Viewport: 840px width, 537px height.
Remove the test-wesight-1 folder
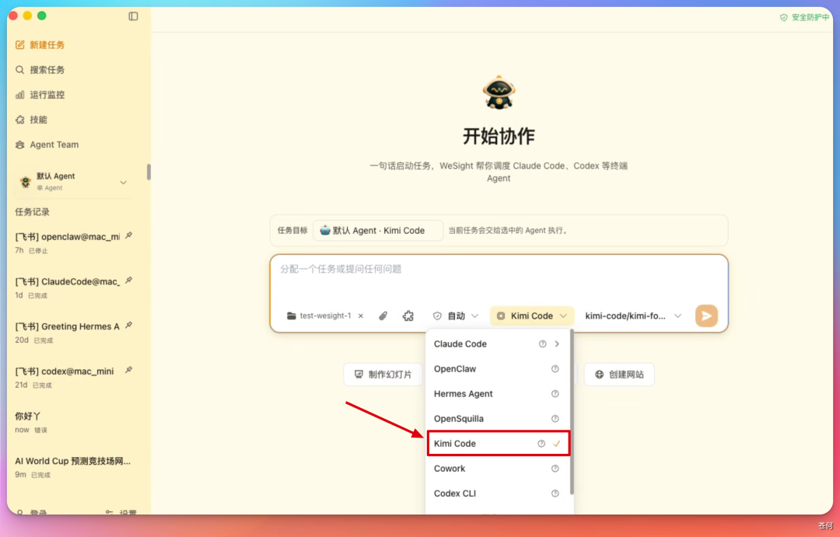point(361,316)
